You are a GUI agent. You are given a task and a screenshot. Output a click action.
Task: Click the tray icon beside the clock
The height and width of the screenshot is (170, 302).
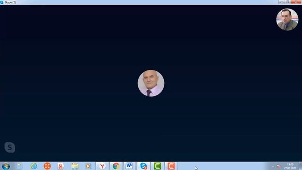click(x=278, y=166)
